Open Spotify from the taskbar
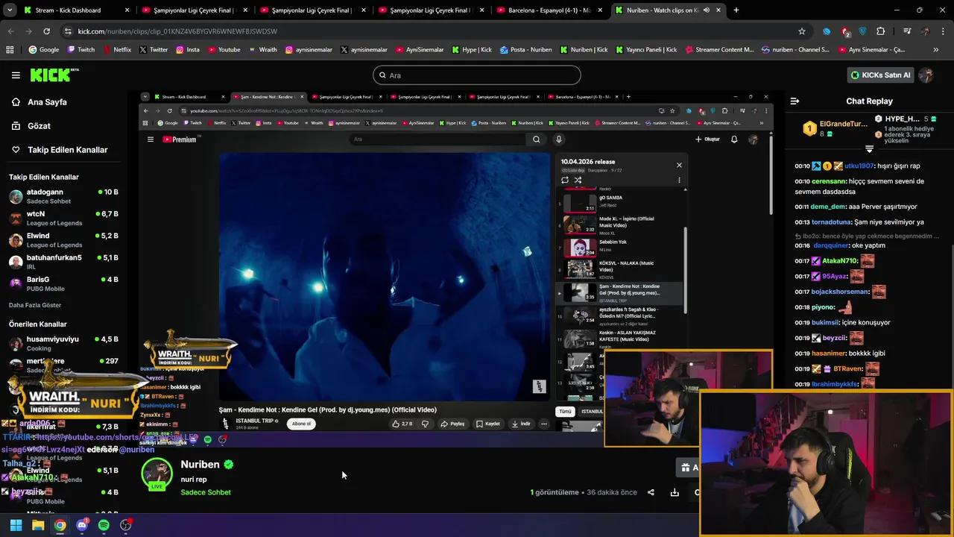The image size is (954, 537). tap(104, 525)
